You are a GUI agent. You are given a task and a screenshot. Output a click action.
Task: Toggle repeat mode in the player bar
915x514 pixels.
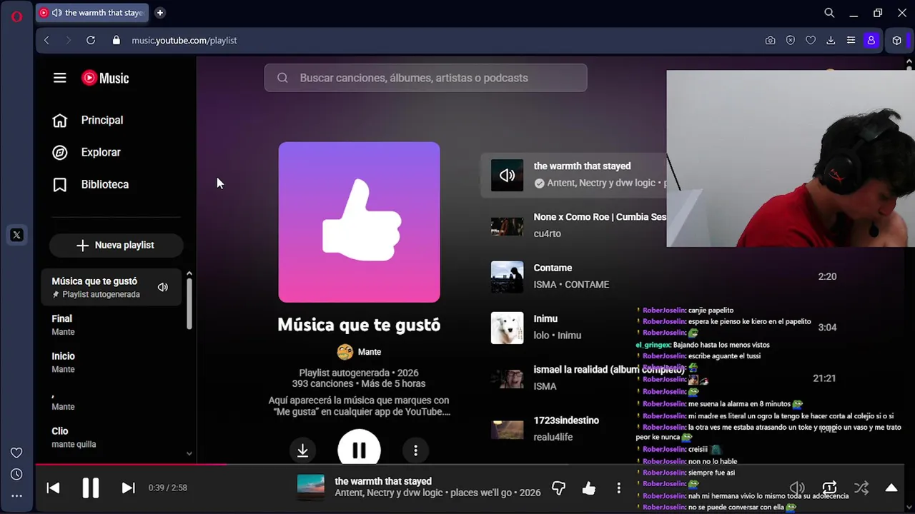pyautogui.click(x=829, y=488)
